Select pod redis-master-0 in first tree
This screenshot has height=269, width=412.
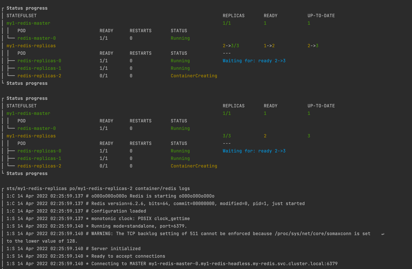(36, 38)
